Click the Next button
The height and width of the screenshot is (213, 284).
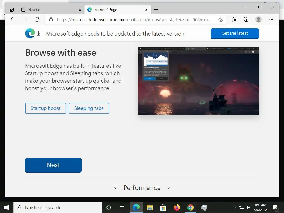coord(53,165)
